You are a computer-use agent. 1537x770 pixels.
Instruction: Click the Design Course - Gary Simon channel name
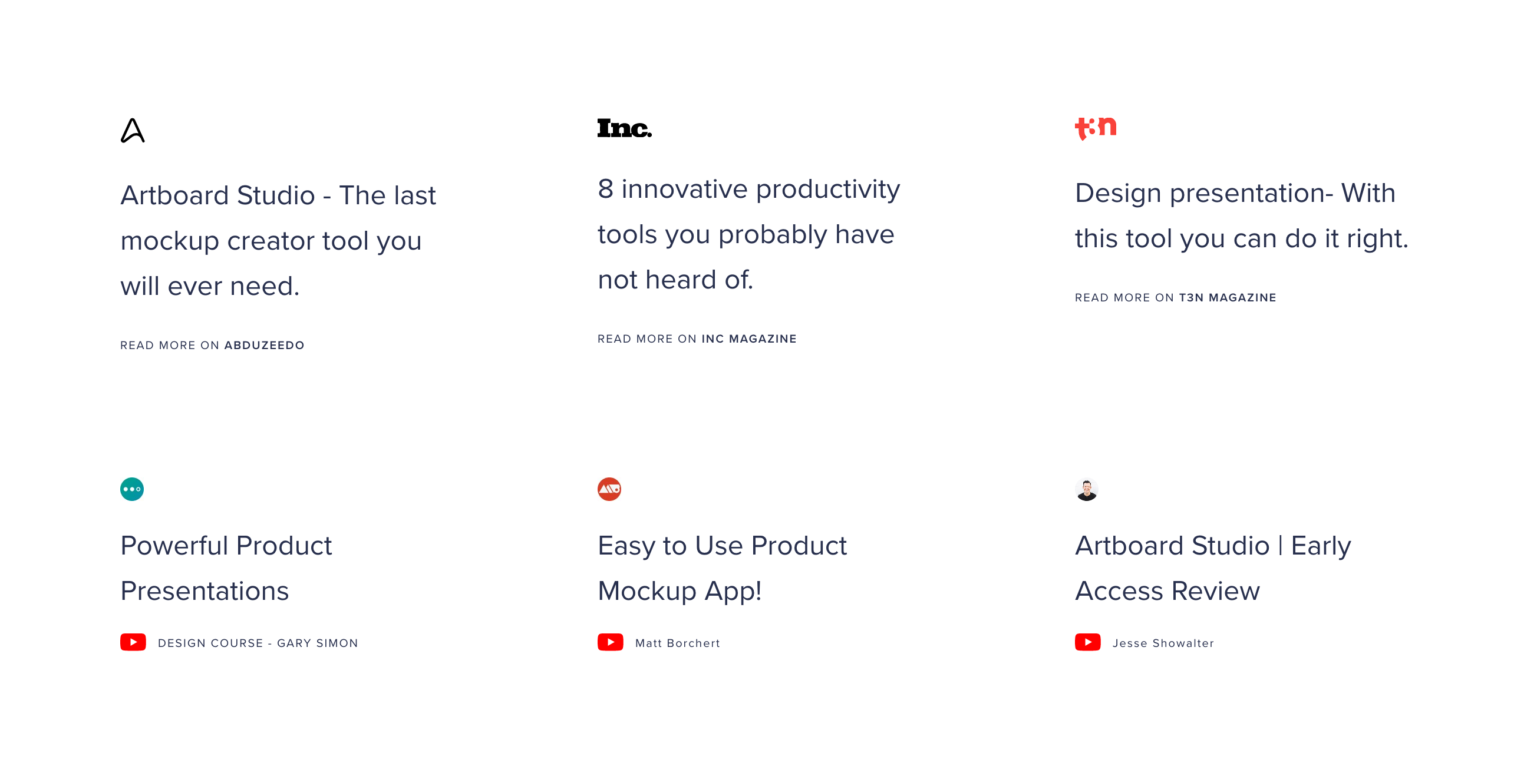pyautogui.click(x=258, y=643)
